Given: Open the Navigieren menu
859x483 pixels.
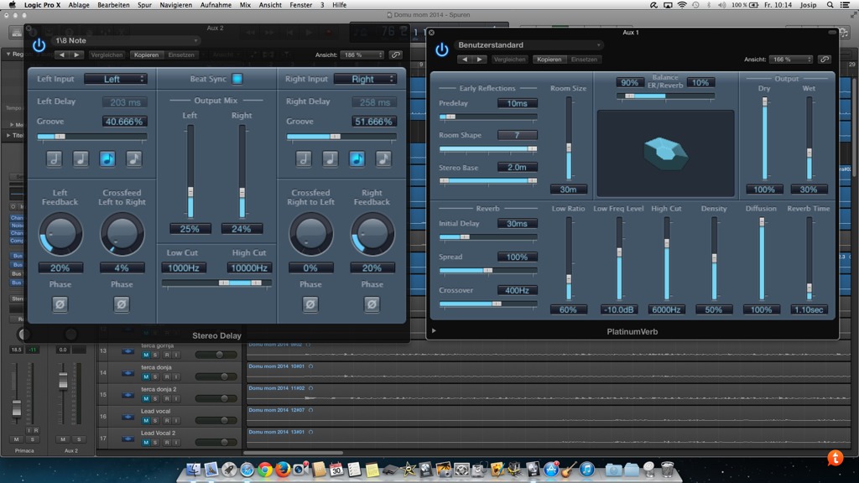Looking at the screenshot, I should pos(176,5).
